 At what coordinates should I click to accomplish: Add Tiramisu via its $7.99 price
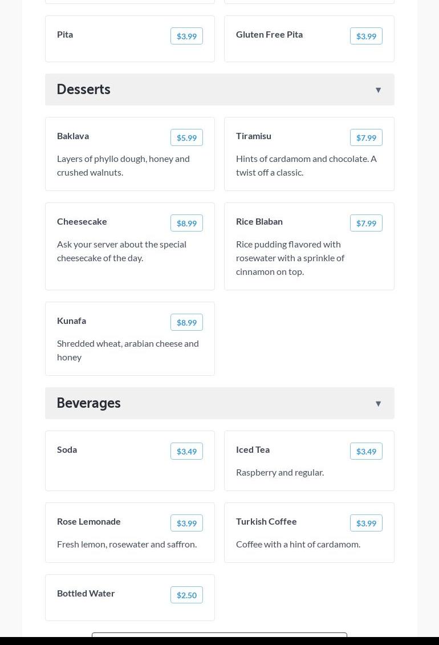(x=366, y=137)
